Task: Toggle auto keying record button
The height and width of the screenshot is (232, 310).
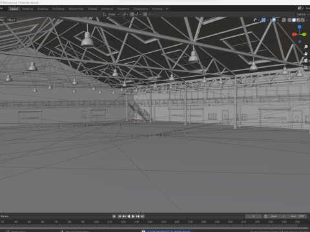Action: pyautogui.click(x=114, y=217)
